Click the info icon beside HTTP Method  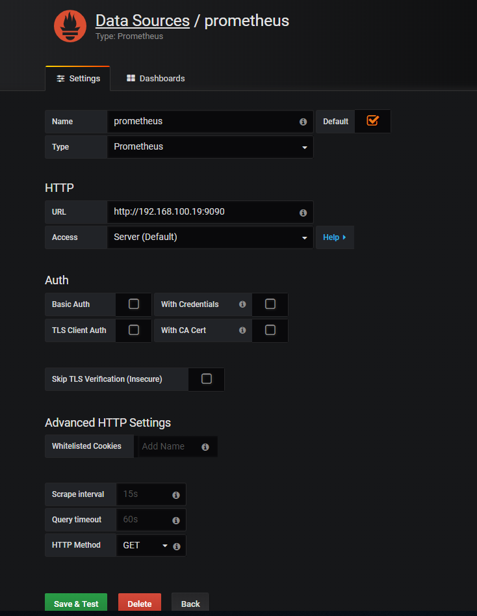coord(175,545)
